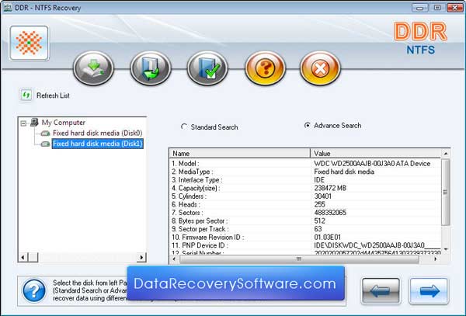Click the details table scroll down arrow
Image resolution: width=466 pixels, height=316 pixels.
click(446, 249)
